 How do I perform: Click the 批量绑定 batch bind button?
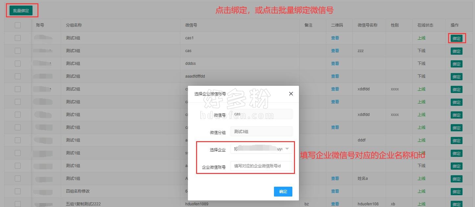21,10
